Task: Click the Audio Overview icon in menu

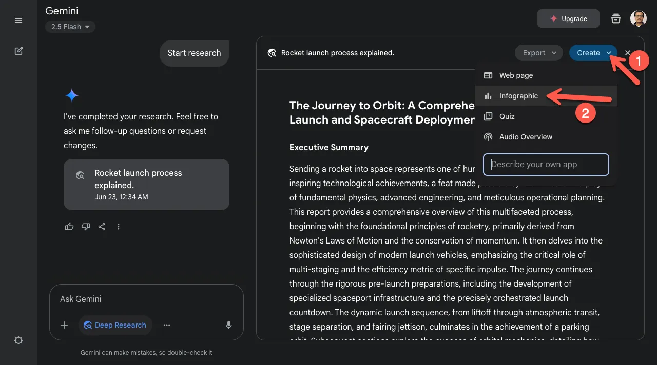Action: pyautogui.click(x=488, y=137)
